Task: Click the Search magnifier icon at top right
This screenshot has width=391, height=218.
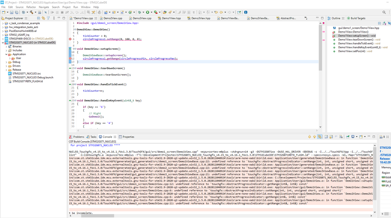Action: (x=384, y=12)
